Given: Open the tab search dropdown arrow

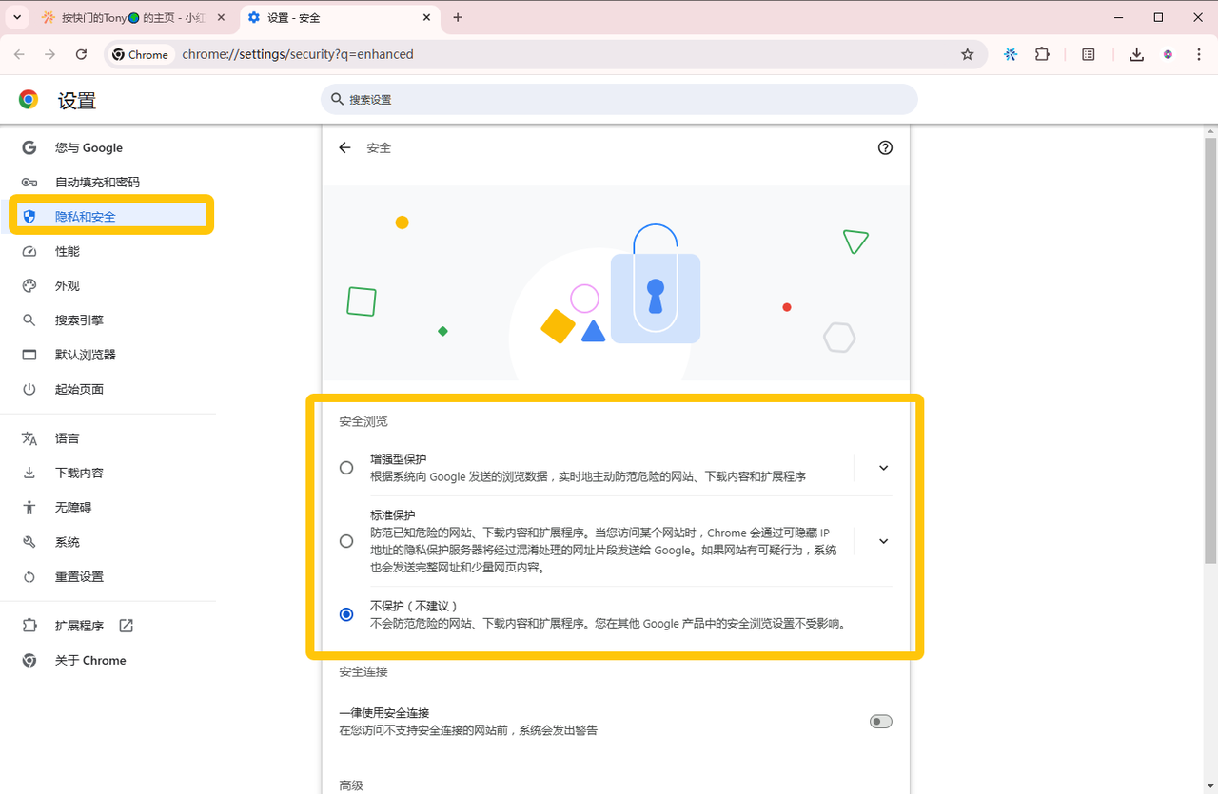Looking at the screenshot, I should pos(17,17).
